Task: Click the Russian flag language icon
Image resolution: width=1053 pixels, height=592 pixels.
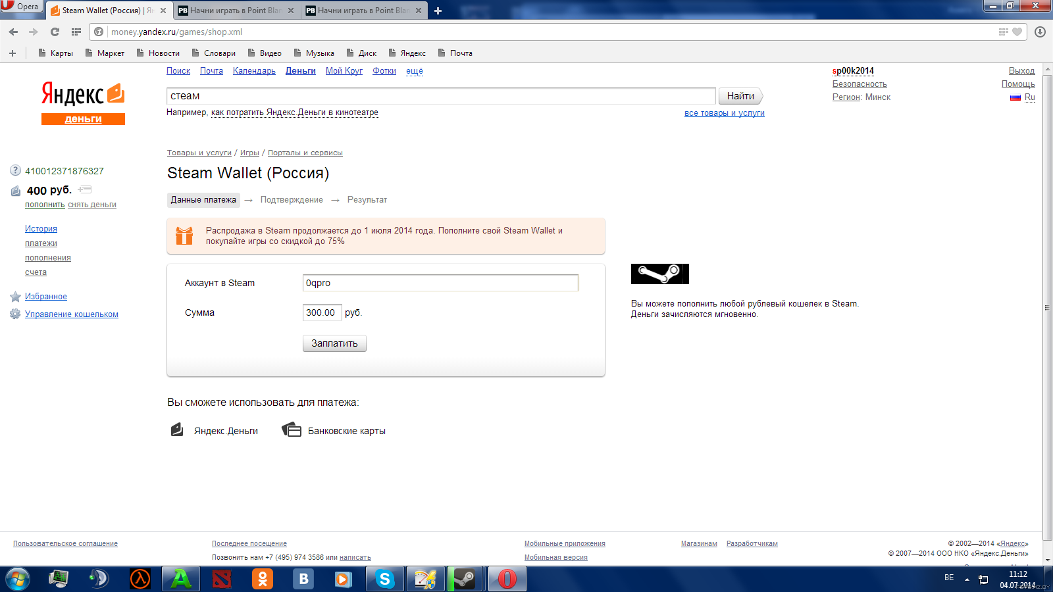Action: pos(1015,97)
